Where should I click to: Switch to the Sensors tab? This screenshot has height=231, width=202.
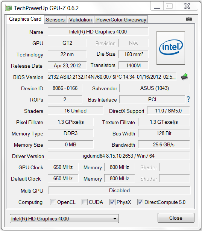pyautogui.click(x=55, y=20)
